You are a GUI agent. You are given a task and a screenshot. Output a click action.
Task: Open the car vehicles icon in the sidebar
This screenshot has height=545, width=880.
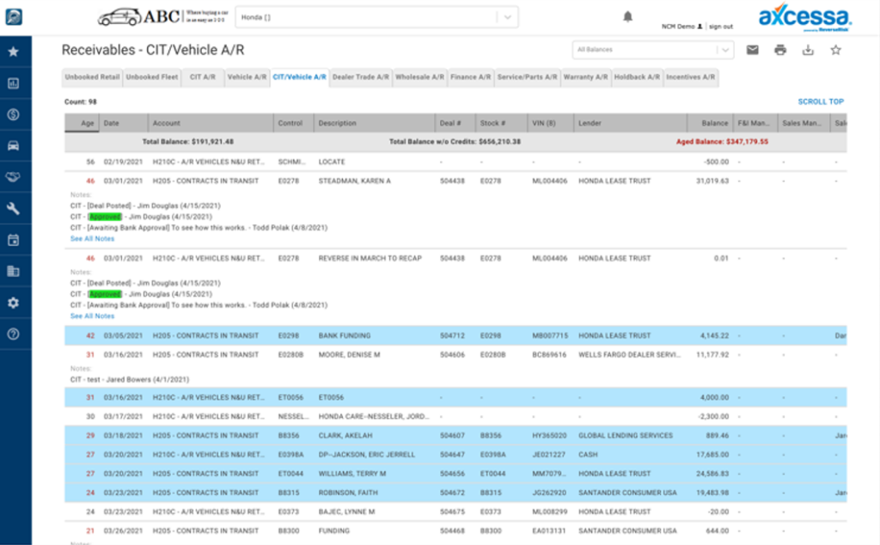pyautogui.click(x=14, y=146)
